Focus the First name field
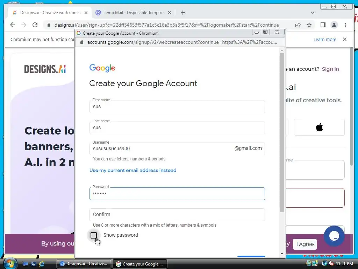Image resolution: width=358 pixels, height=269 pixels. (177, 107)
